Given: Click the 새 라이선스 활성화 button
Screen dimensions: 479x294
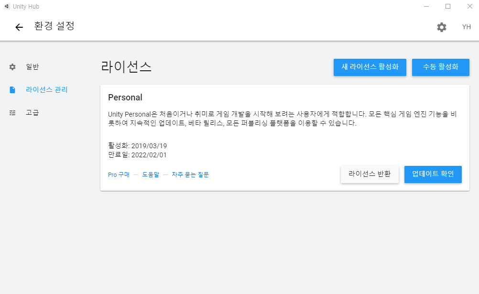Looking at the screenshot, I should [x=370, y=67].
